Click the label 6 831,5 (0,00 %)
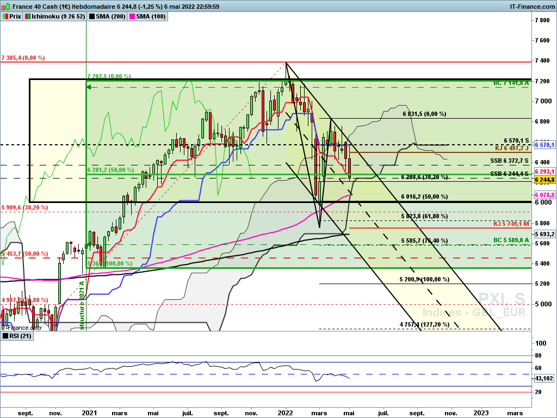The width and height of the screenshot is (557, 418). point(424,114)
